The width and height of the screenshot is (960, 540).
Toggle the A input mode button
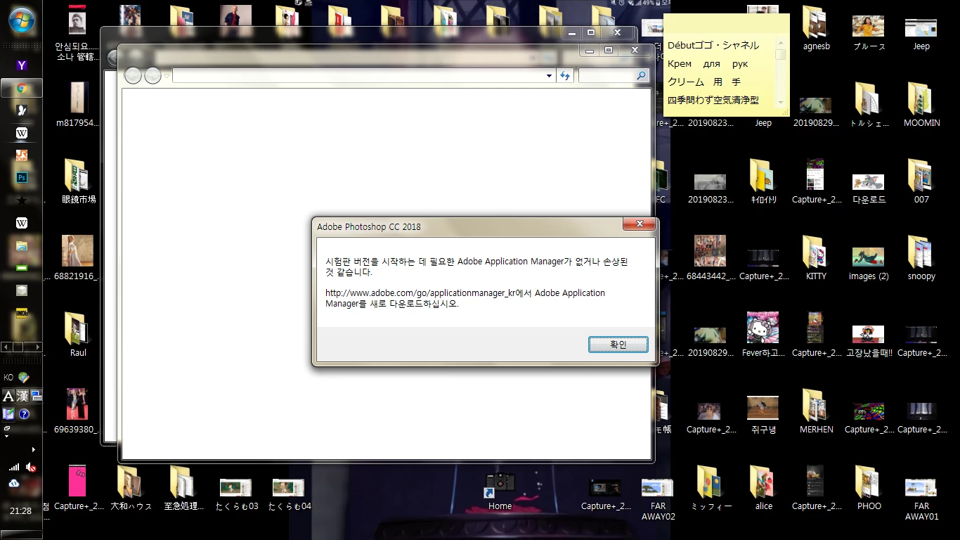(x=8, y=396)
